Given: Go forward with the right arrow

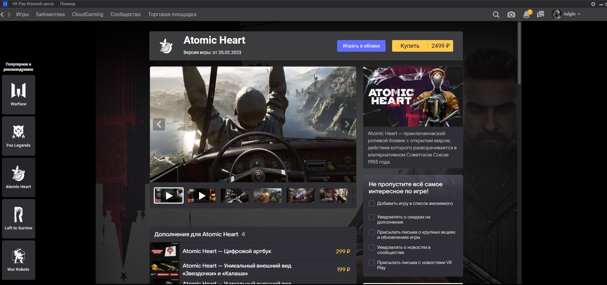Looking at the screenshot, I should 9,15.
